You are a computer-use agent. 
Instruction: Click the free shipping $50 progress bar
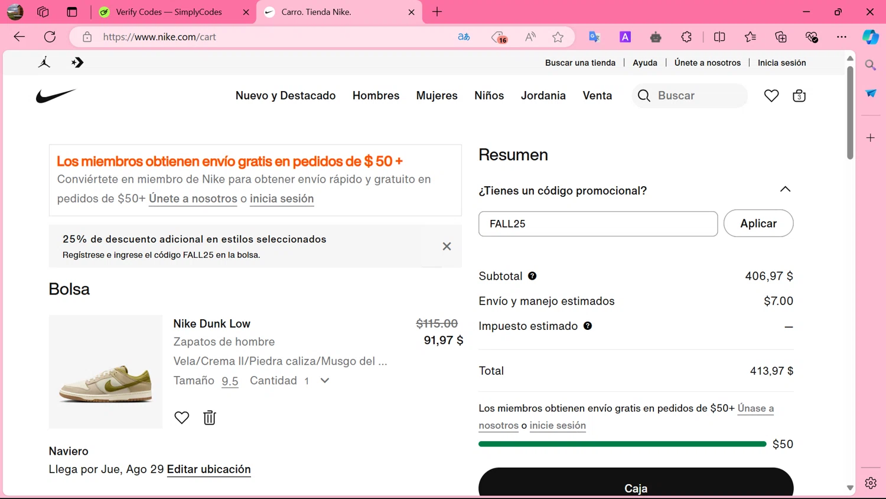[x=623, y=444]
